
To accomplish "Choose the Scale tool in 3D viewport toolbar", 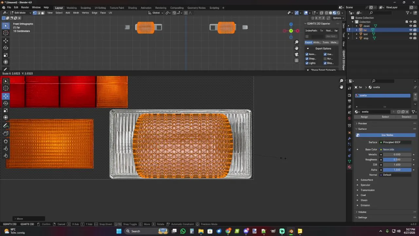I will pos(6,55).
